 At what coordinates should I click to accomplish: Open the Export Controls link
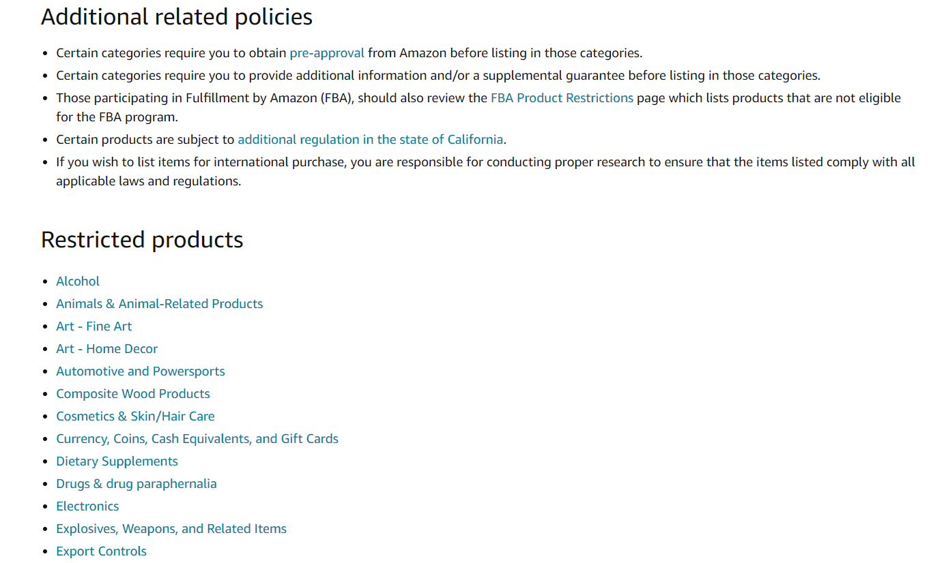pyautogui.click(x=101, y=551)
